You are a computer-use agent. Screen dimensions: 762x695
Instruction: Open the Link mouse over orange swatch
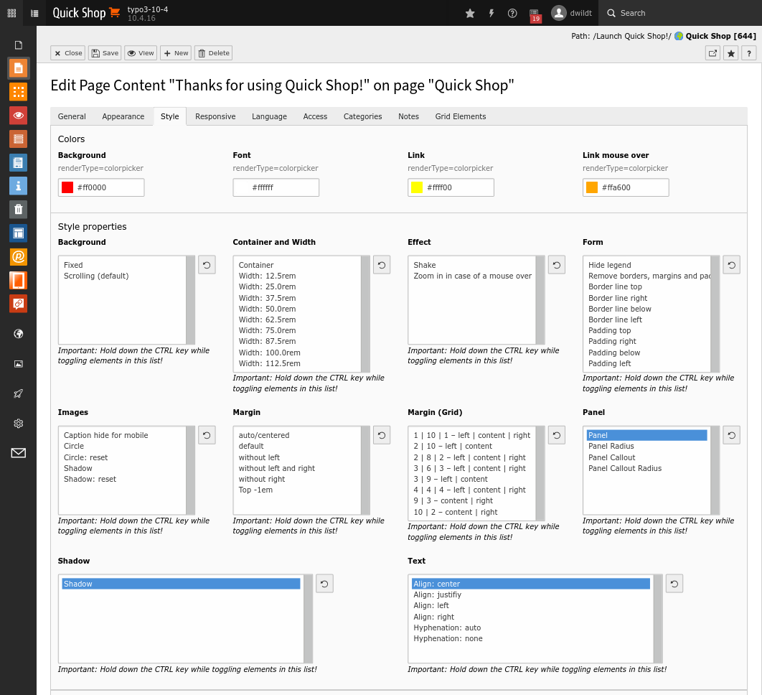(x=592, y=187)
